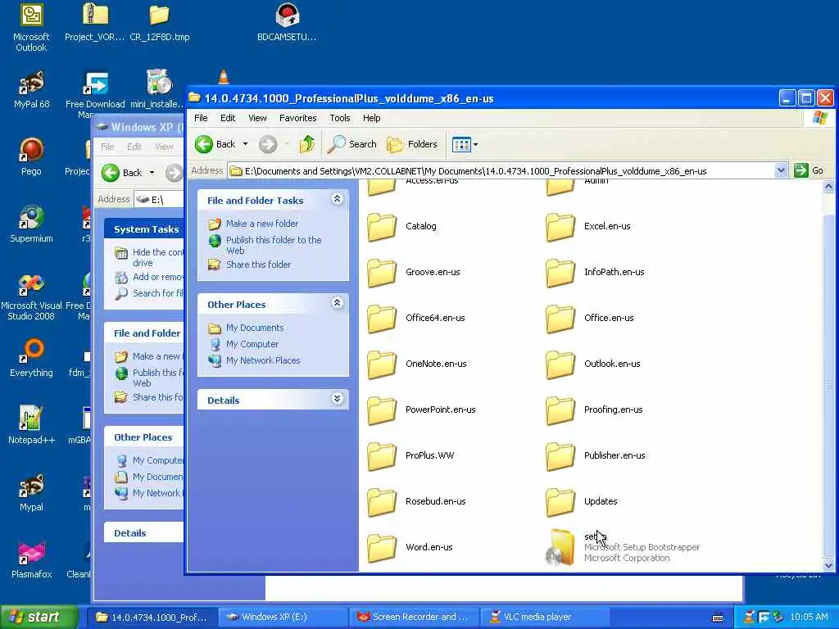Open Microsoft Visual Studio 2008 desktop icon
Viewport: 839px width, 629px height.
point(31,296)
